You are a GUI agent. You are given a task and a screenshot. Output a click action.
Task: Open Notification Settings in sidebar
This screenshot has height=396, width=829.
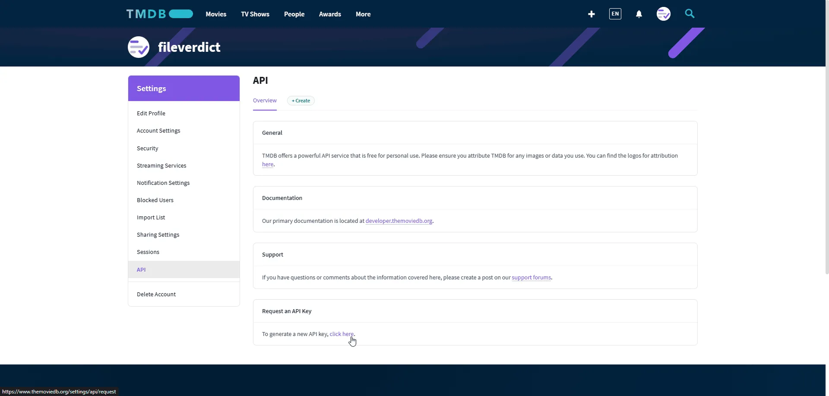pos(163,183)
